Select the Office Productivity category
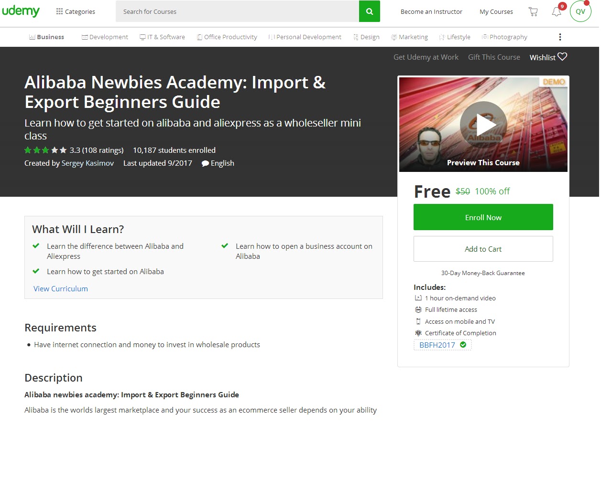Image resolution: width=612 pixels, height=489 pixels. (x=227, y=37)
